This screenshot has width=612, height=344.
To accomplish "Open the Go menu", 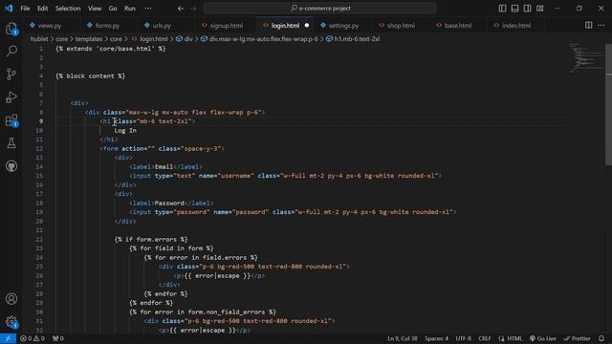I will tap(113, 9).
